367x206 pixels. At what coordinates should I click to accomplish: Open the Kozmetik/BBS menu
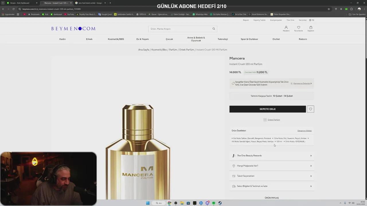coord(116,39)
